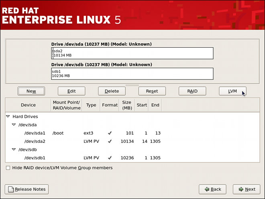This screenshot has width=265, height=199.
Task: Click the Format column header
Action: coord(110,105)
